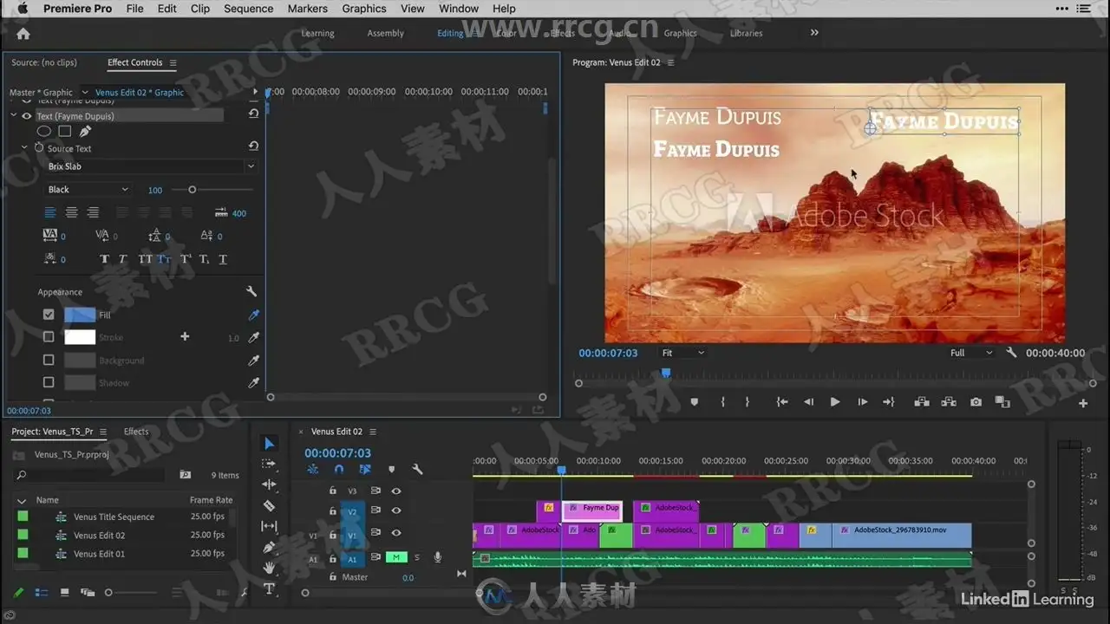Screen dimensions: 1110x624
Task: Hide the V2 track output
Action: (396, 511)
